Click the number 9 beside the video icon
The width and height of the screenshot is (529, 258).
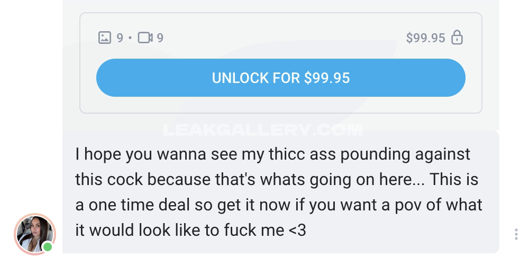(x=160, y=38)
